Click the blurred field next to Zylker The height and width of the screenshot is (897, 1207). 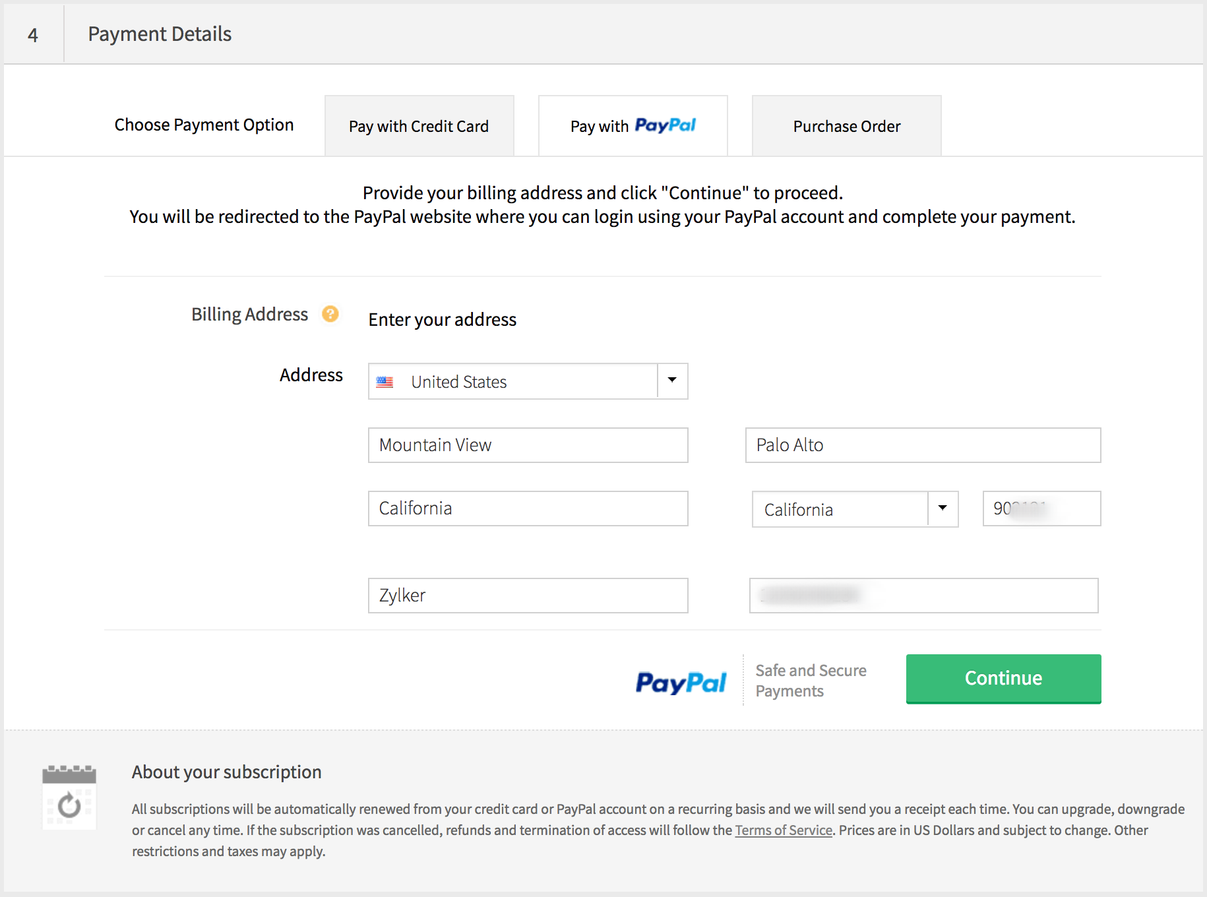(x=923, y=596)
